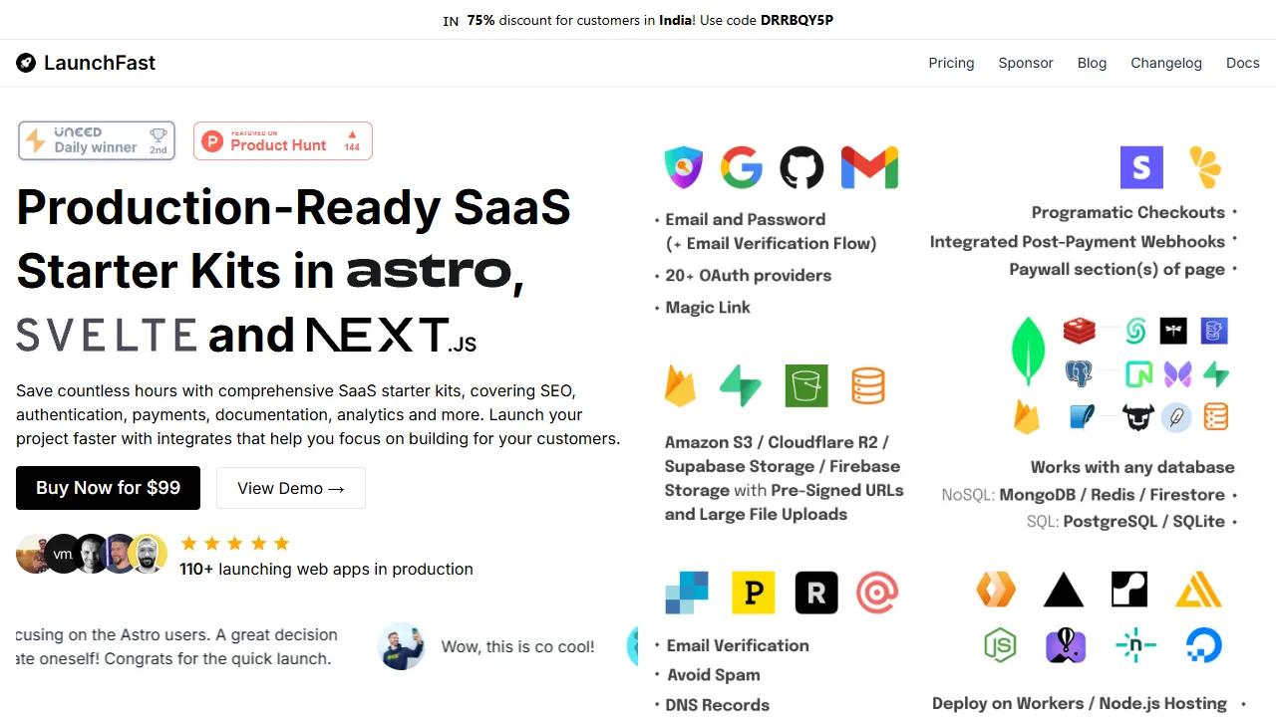Open the Pricing page

[x=951, y=63]
